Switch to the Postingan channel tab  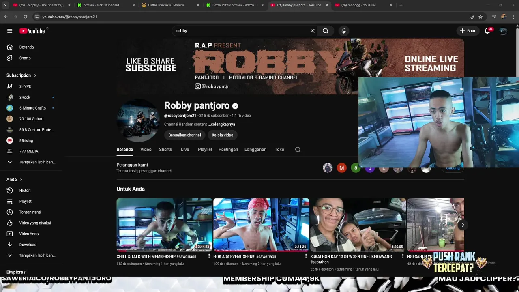(228, 150)
